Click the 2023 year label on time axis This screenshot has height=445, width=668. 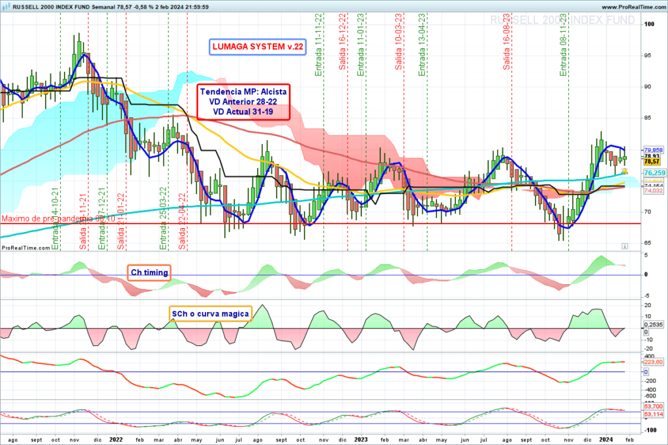pos(361,440)
